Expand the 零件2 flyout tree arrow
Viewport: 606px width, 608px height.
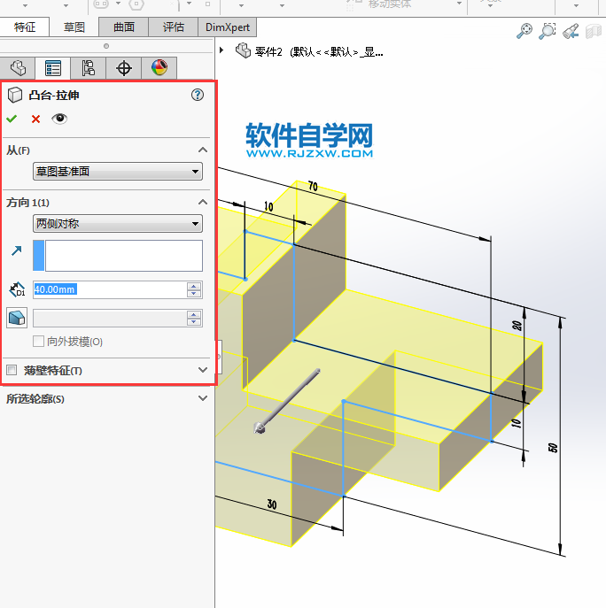click(221, 50)
